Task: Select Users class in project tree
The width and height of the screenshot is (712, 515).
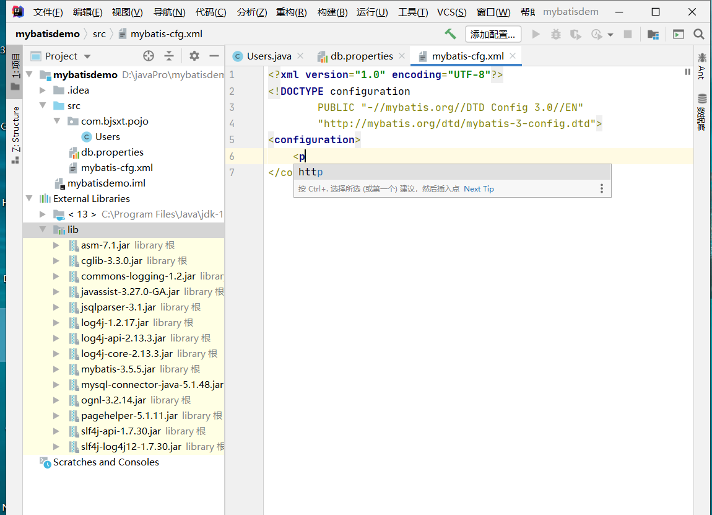Action: coord(108,136)
